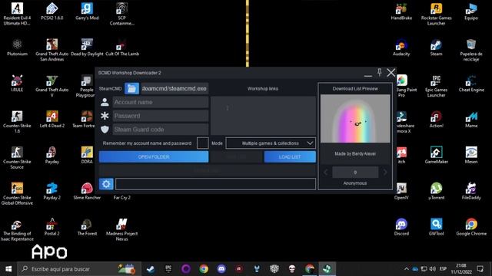Select the Audacity desktop icon
This screenshot has height=276, width=492.
[x=401, y=48]
